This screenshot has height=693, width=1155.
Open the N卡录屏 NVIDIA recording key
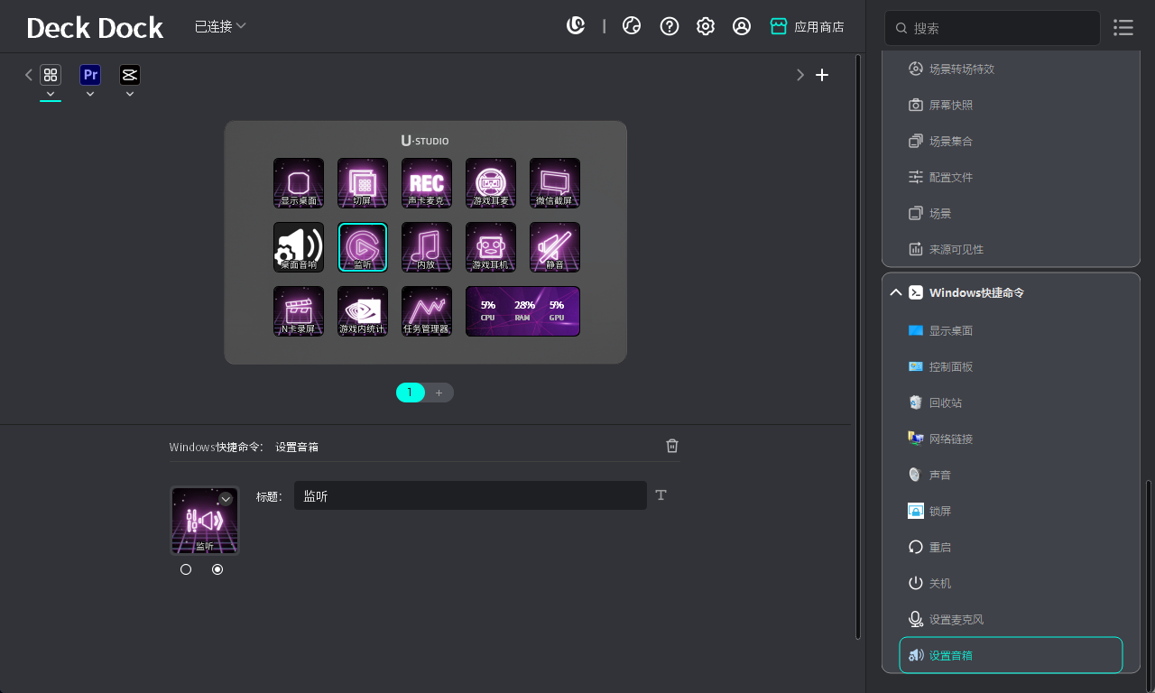[x=298, y=310]
